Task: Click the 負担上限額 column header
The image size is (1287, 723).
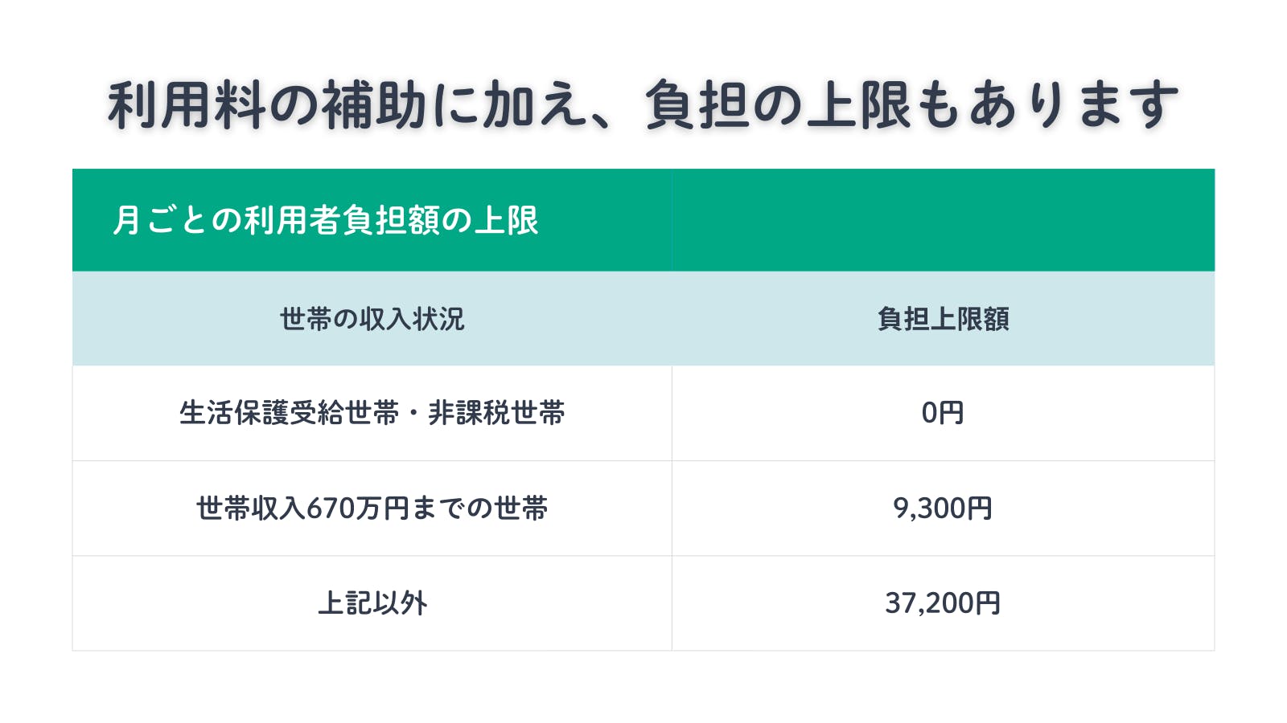Action: click(x=943, y=319)
